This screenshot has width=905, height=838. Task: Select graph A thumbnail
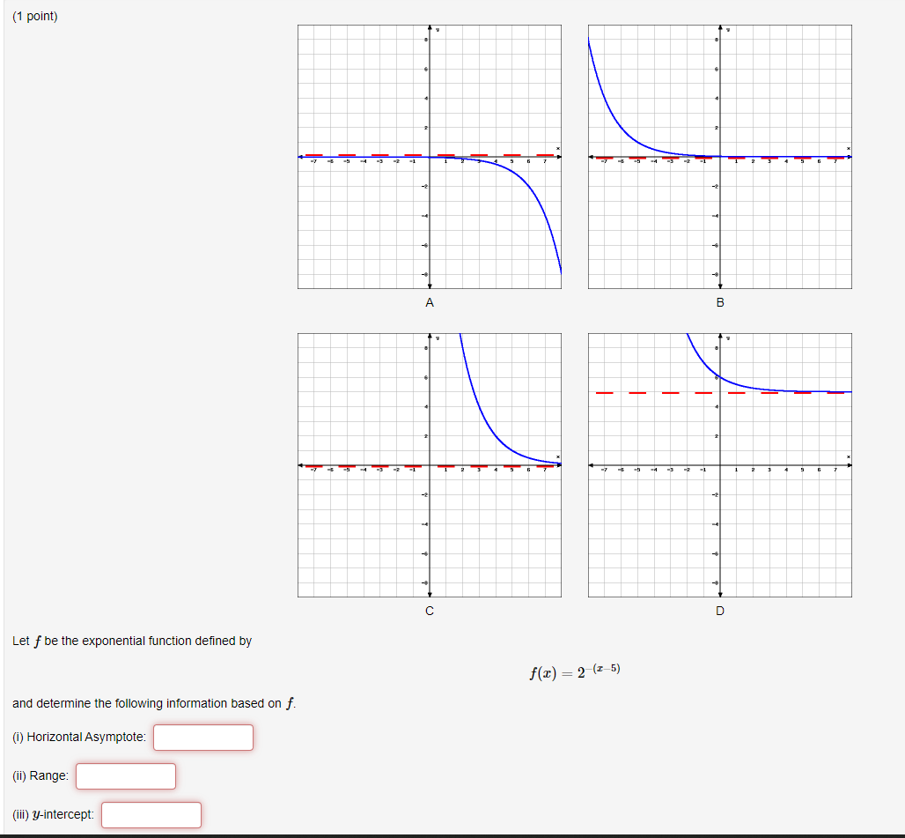(430, 157)
